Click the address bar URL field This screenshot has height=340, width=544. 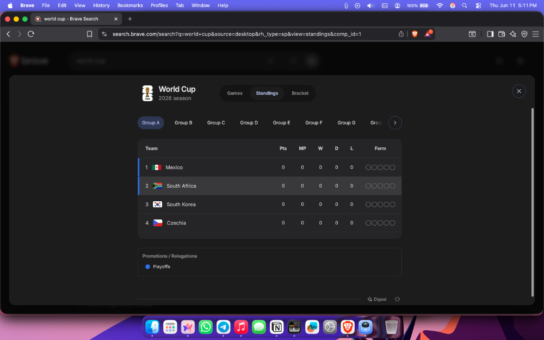tap(237, 34)
